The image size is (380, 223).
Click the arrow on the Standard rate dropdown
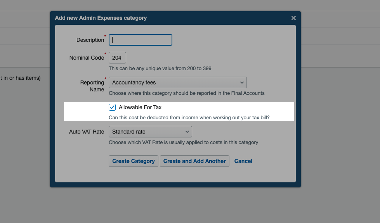pos(187,132)
